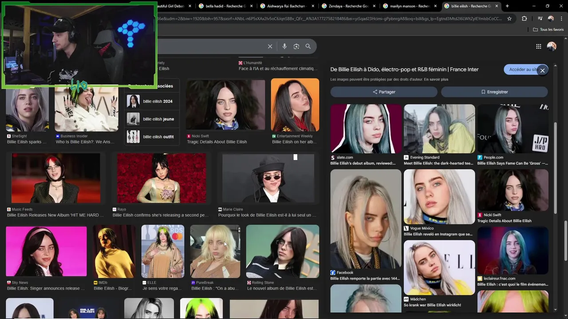This screenshot has width=568, height=319.
Task: Open France Inter preview title link
Action: (404, 70)
